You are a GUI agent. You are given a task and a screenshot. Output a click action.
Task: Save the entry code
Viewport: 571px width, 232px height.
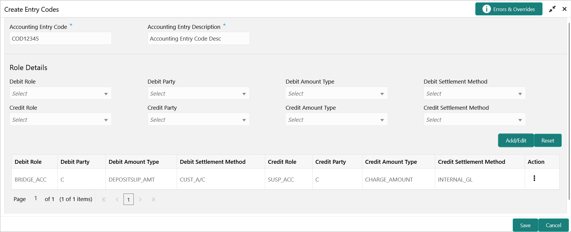pos(525,225)
